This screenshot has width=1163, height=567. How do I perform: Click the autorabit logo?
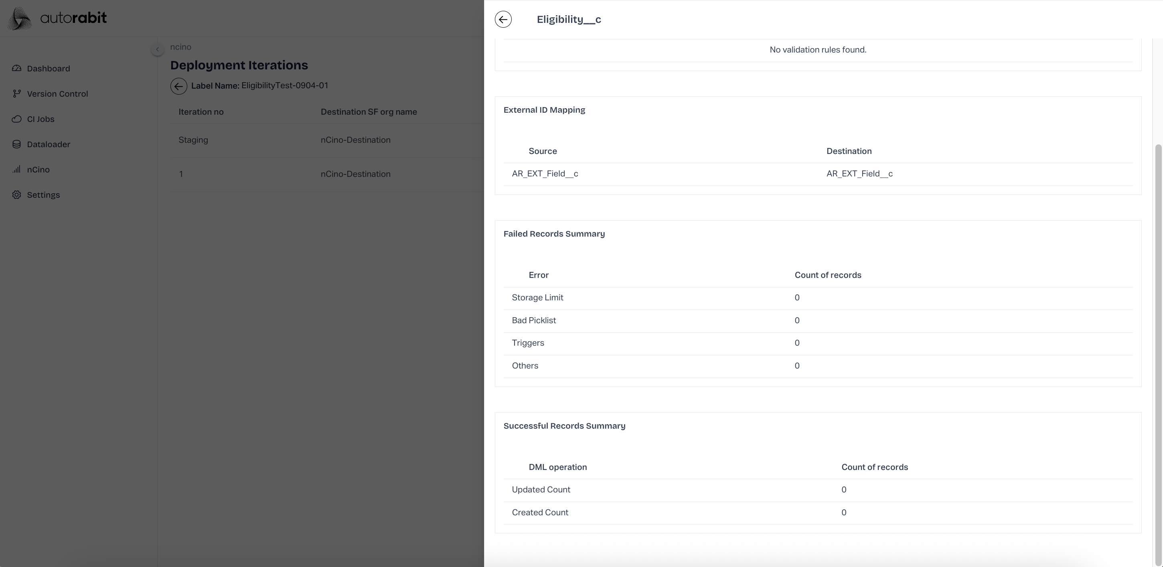click(x=58, y=18)
